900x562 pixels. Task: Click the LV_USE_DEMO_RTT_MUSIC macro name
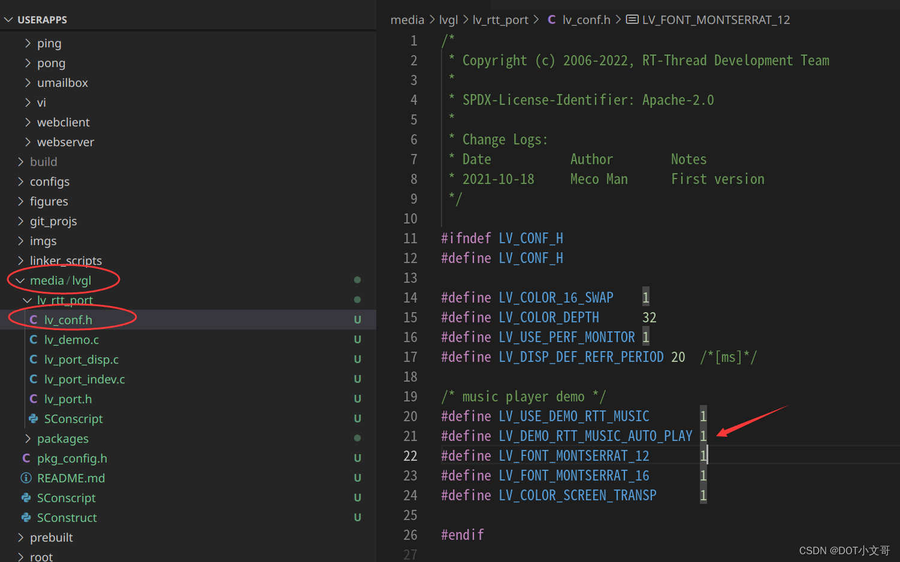(x=574, y=416)
